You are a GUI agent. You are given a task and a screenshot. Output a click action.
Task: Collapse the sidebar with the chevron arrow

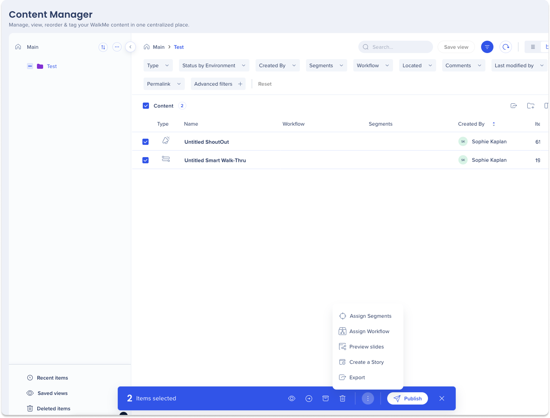(130, 47)
